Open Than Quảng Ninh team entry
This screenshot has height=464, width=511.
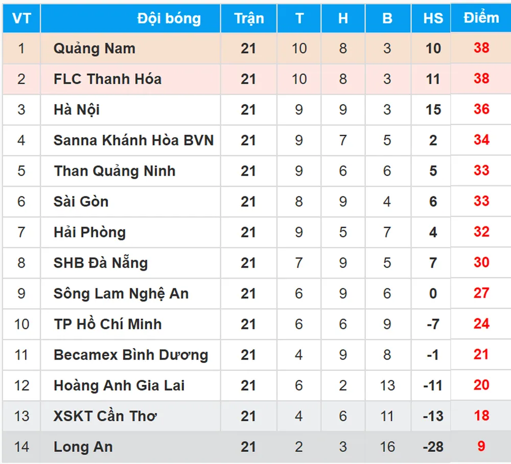[x=114, y=171]
